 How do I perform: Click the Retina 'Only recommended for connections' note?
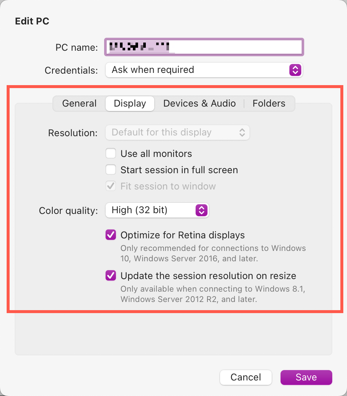[213, 253]
